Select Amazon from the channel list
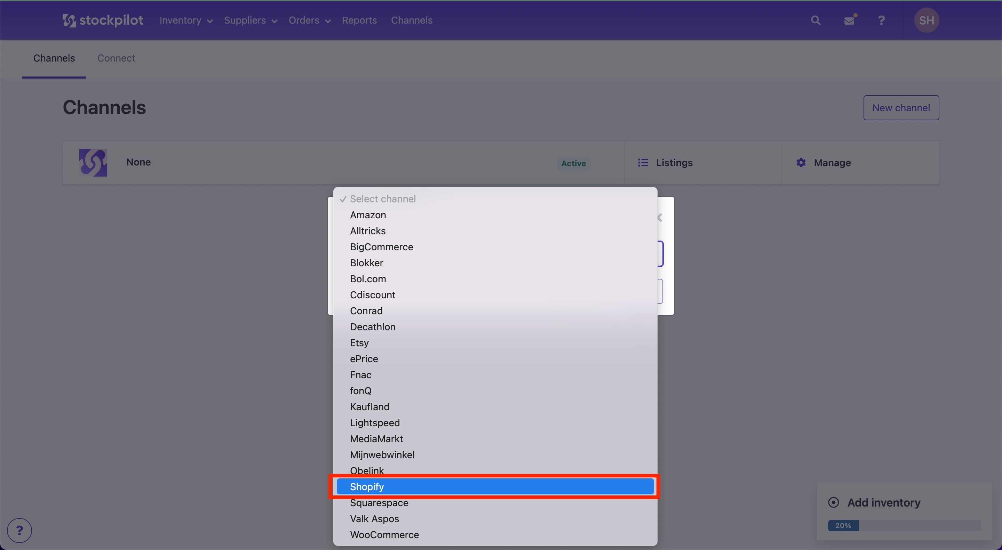Screen dimensions: 1002x550 pyautogui.click(x=495, y=215)
